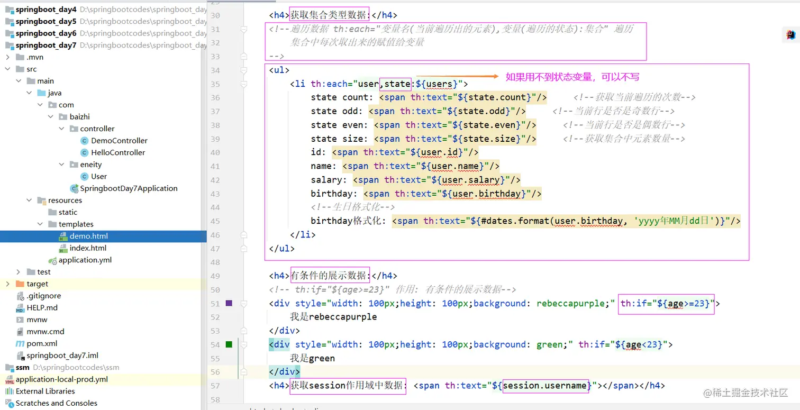Click the HelloController class icon
The width and height of the screenshot is (800, 410).
tap(84, 152)
